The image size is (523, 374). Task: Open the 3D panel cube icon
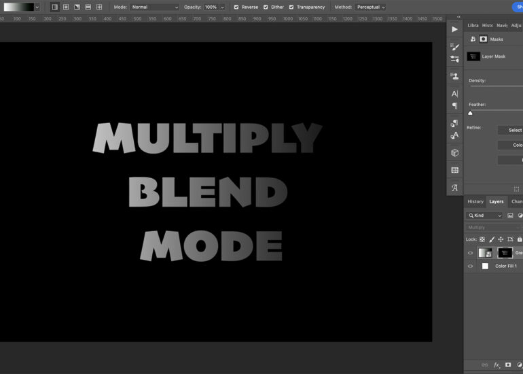[454, 153]
